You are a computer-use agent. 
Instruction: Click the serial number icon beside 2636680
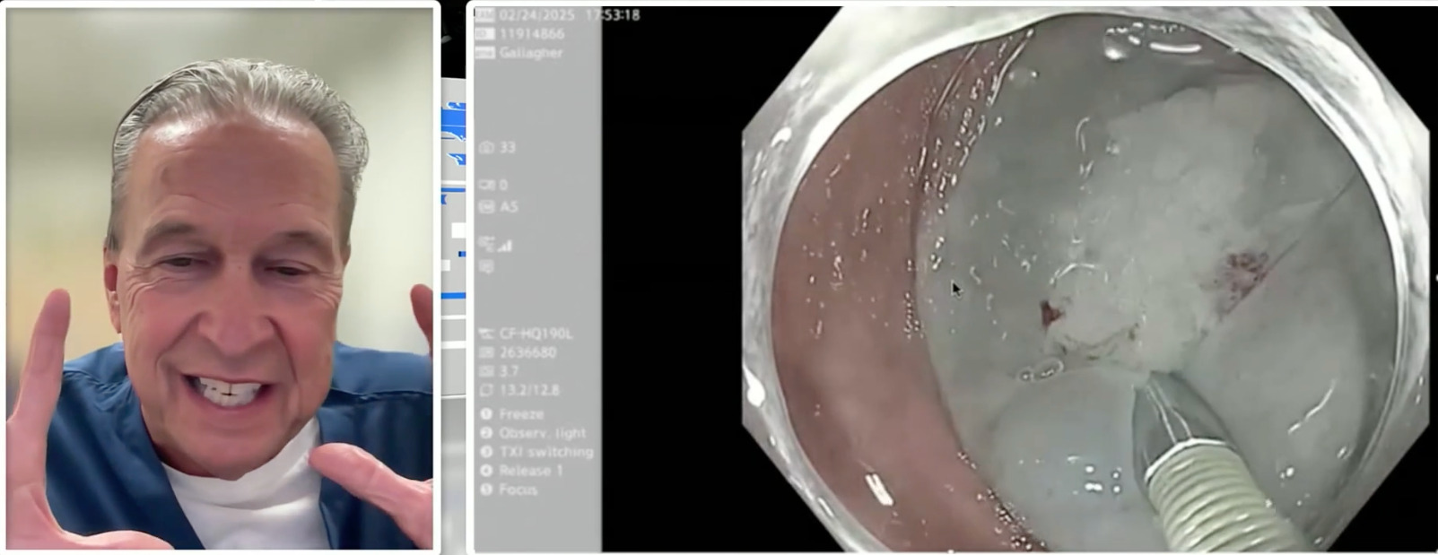click(486, 352)
